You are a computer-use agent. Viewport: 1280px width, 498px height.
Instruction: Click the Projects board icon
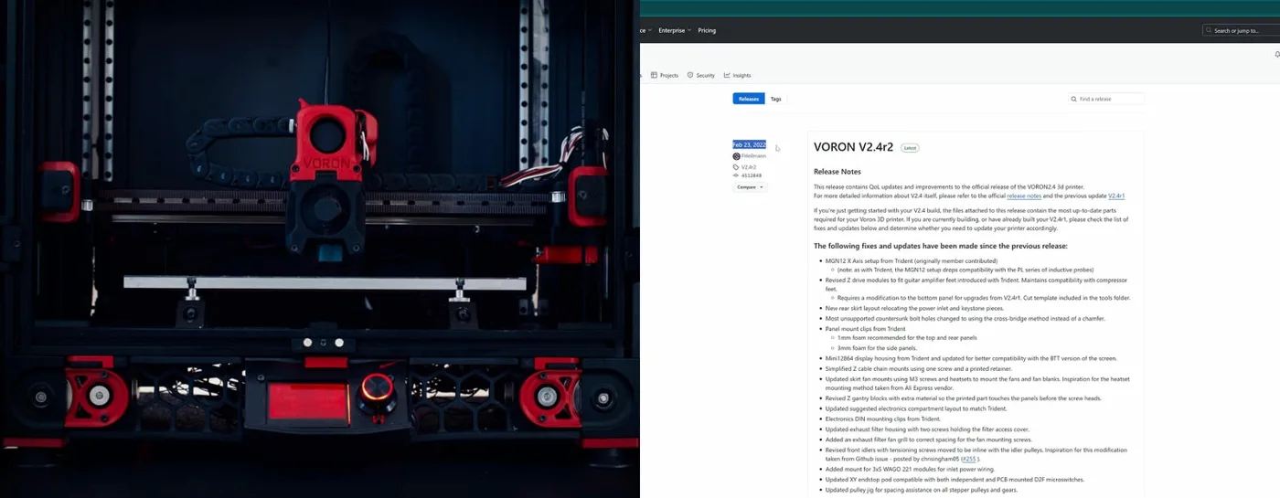655,75
